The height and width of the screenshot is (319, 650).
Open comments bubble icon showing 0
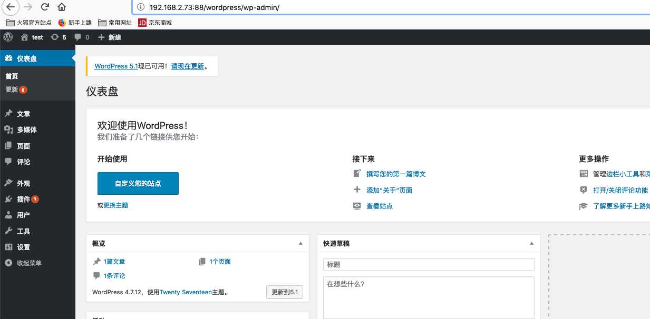pos(82,37)
